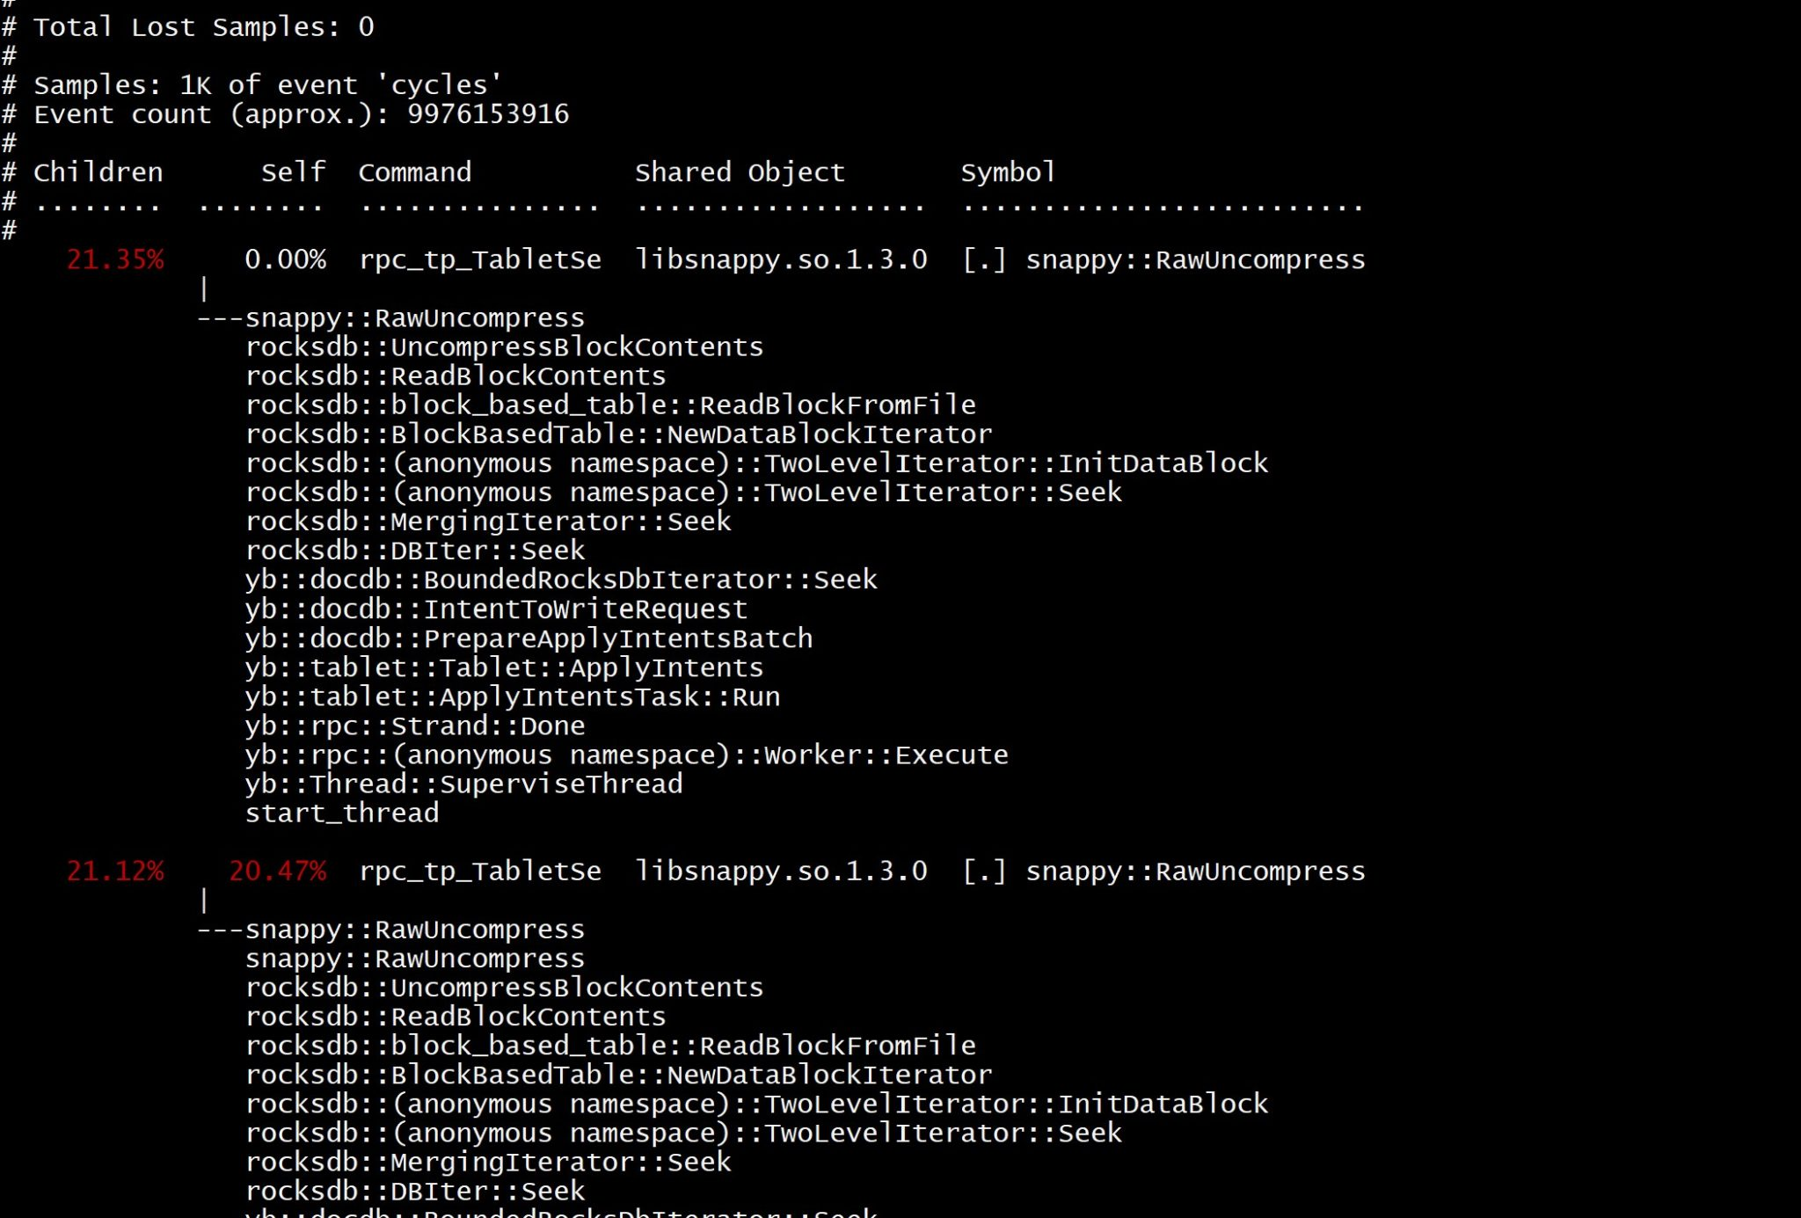Select yb::rpc::Strand::Done stack frame
Viewport: 1801px width, 1218px height.
[x=415, y=726]
